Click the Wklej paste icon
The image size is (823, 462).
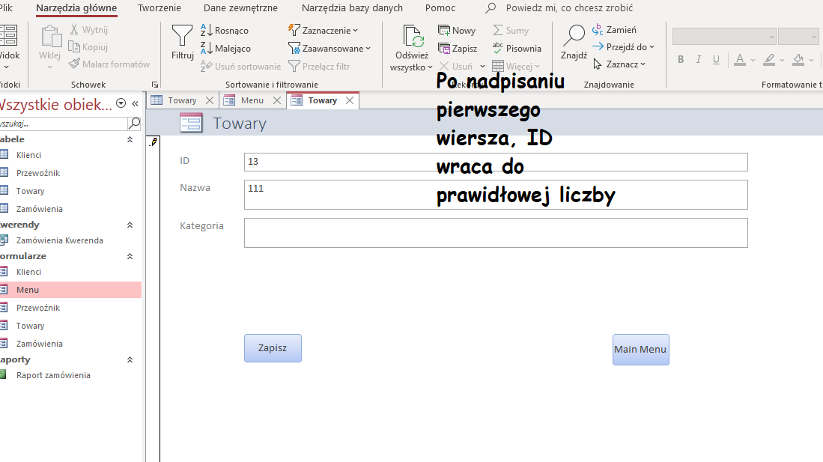click(x=51, y=36)
